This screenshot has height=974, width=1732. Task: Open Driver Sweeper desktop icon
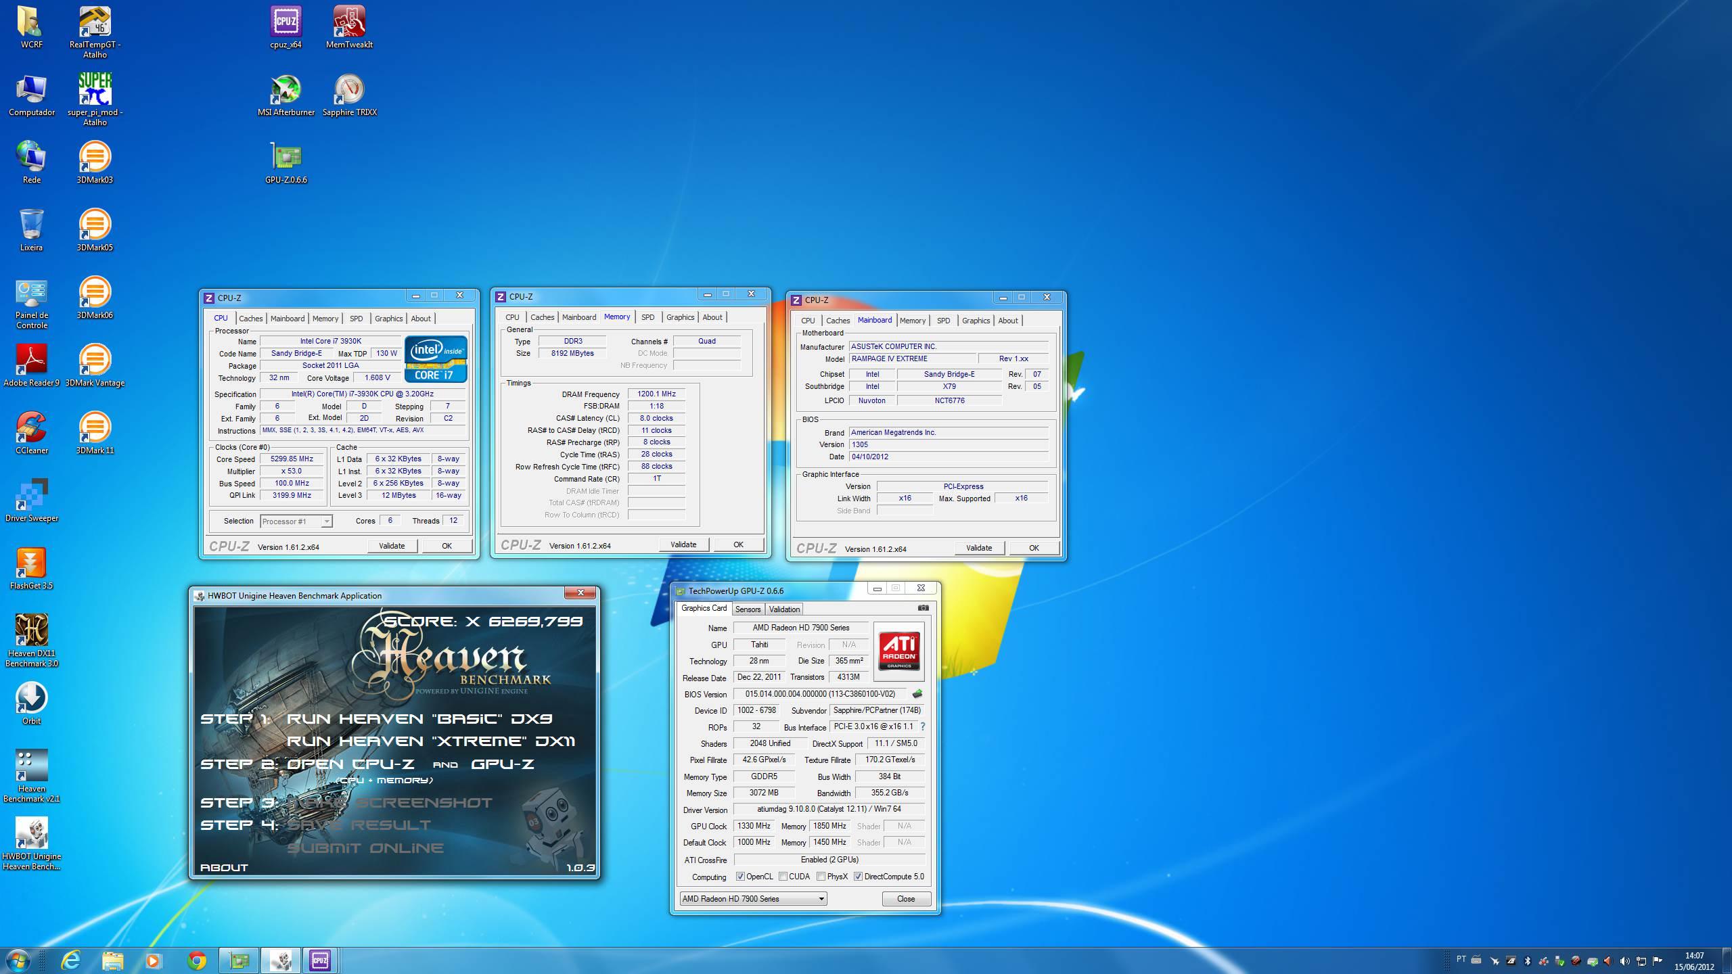pyautogui.click(x=31, y=501)
